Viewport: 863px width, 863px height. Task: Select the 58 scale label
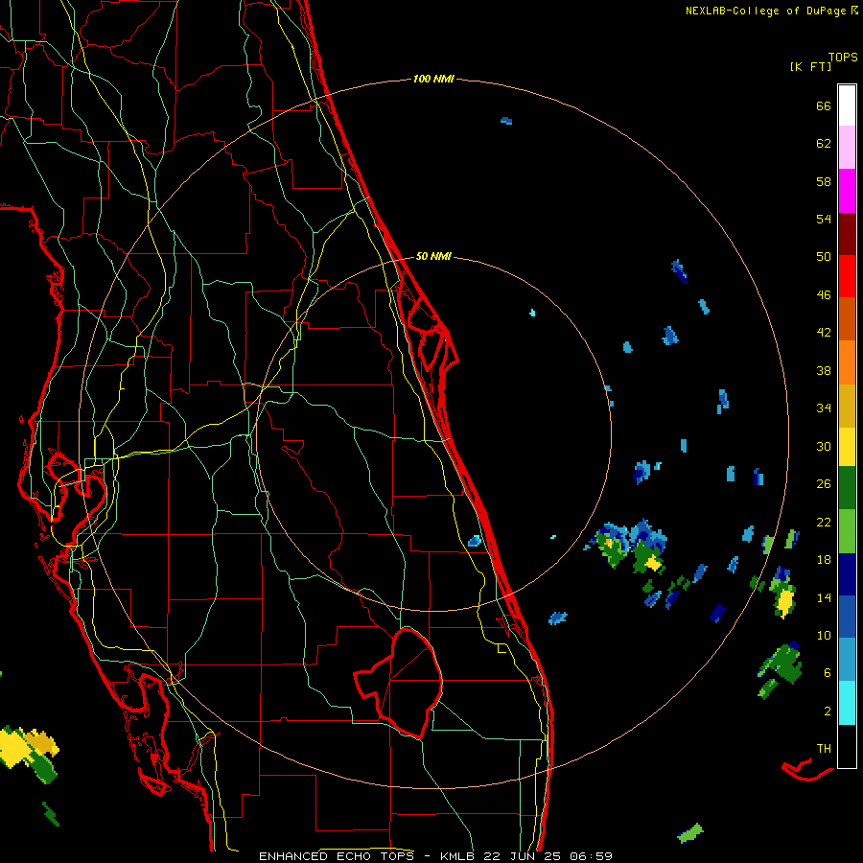pos(824,181)
